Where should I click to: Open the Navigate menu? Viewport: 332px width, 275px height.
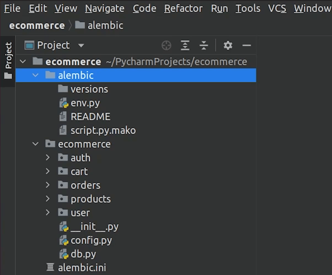(105, 9)
